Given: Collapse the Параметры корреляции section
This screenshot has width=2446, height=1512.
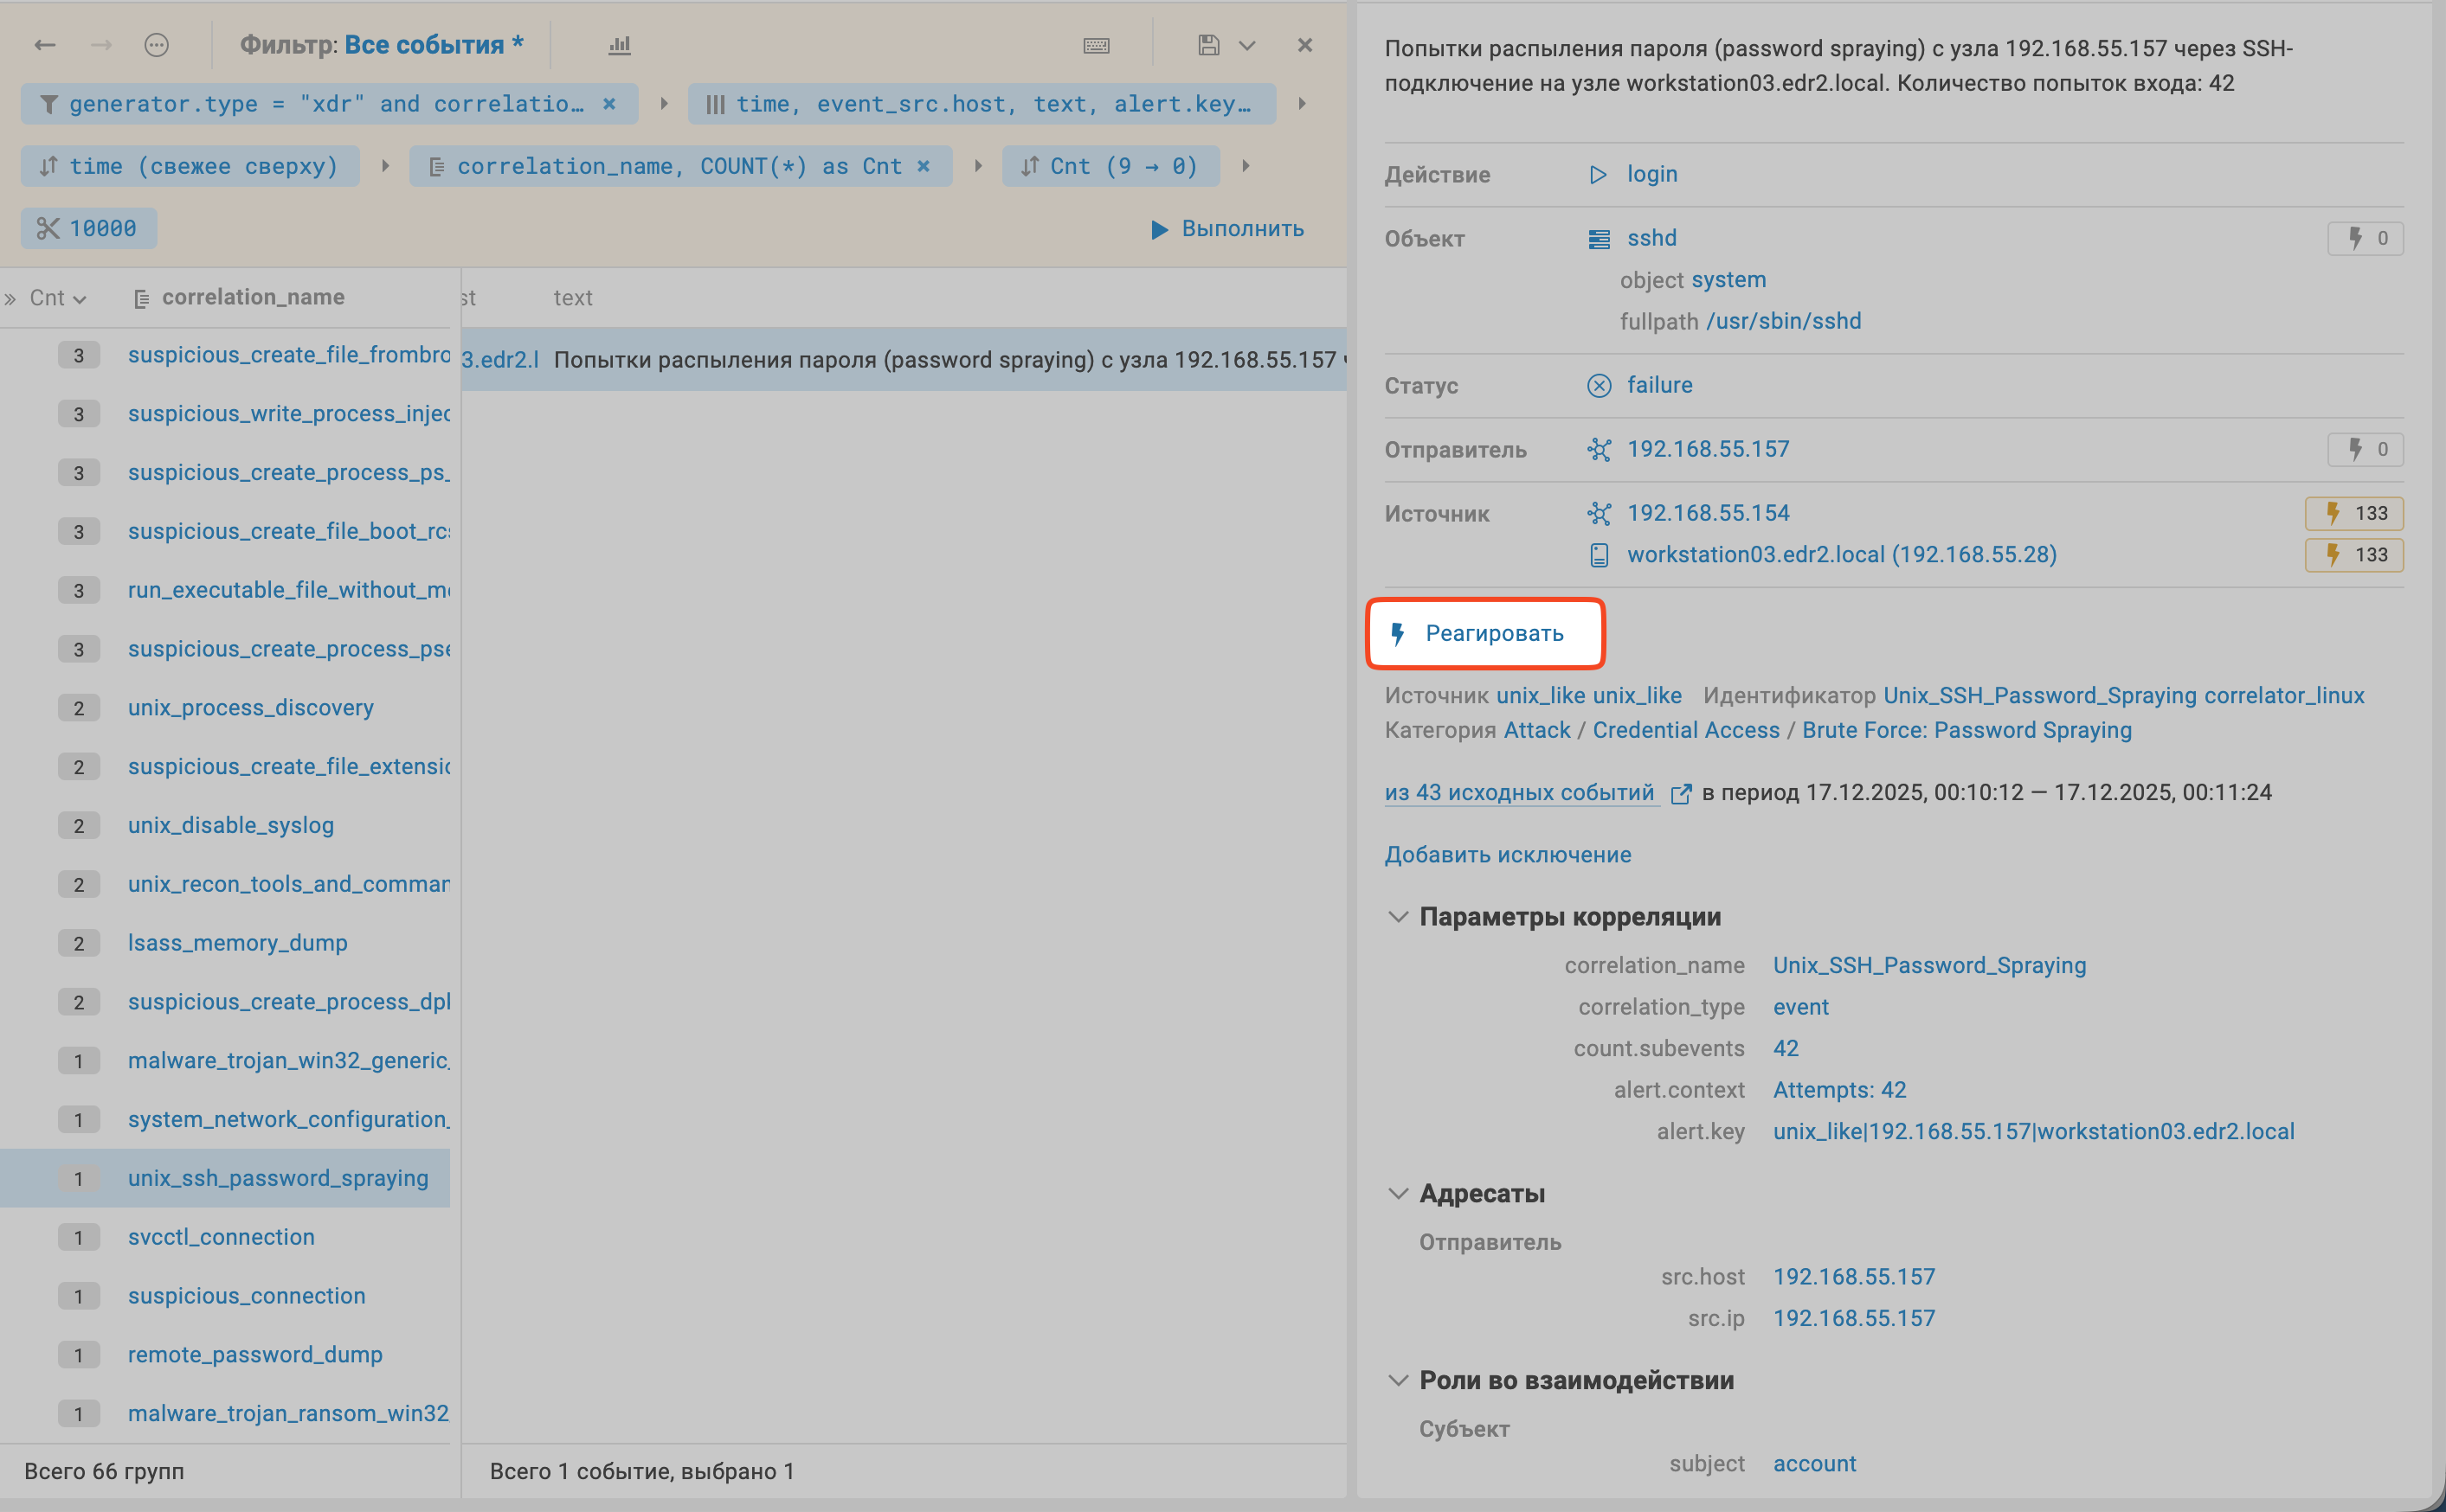Looking at the screenshot, I should point(1398,917).
